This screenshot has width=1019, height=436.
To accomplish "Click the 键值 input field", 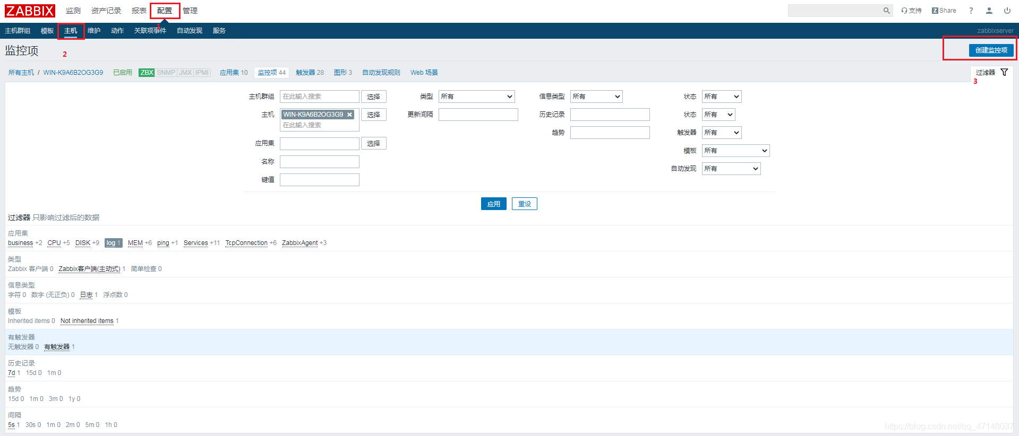I will point(320,180).
